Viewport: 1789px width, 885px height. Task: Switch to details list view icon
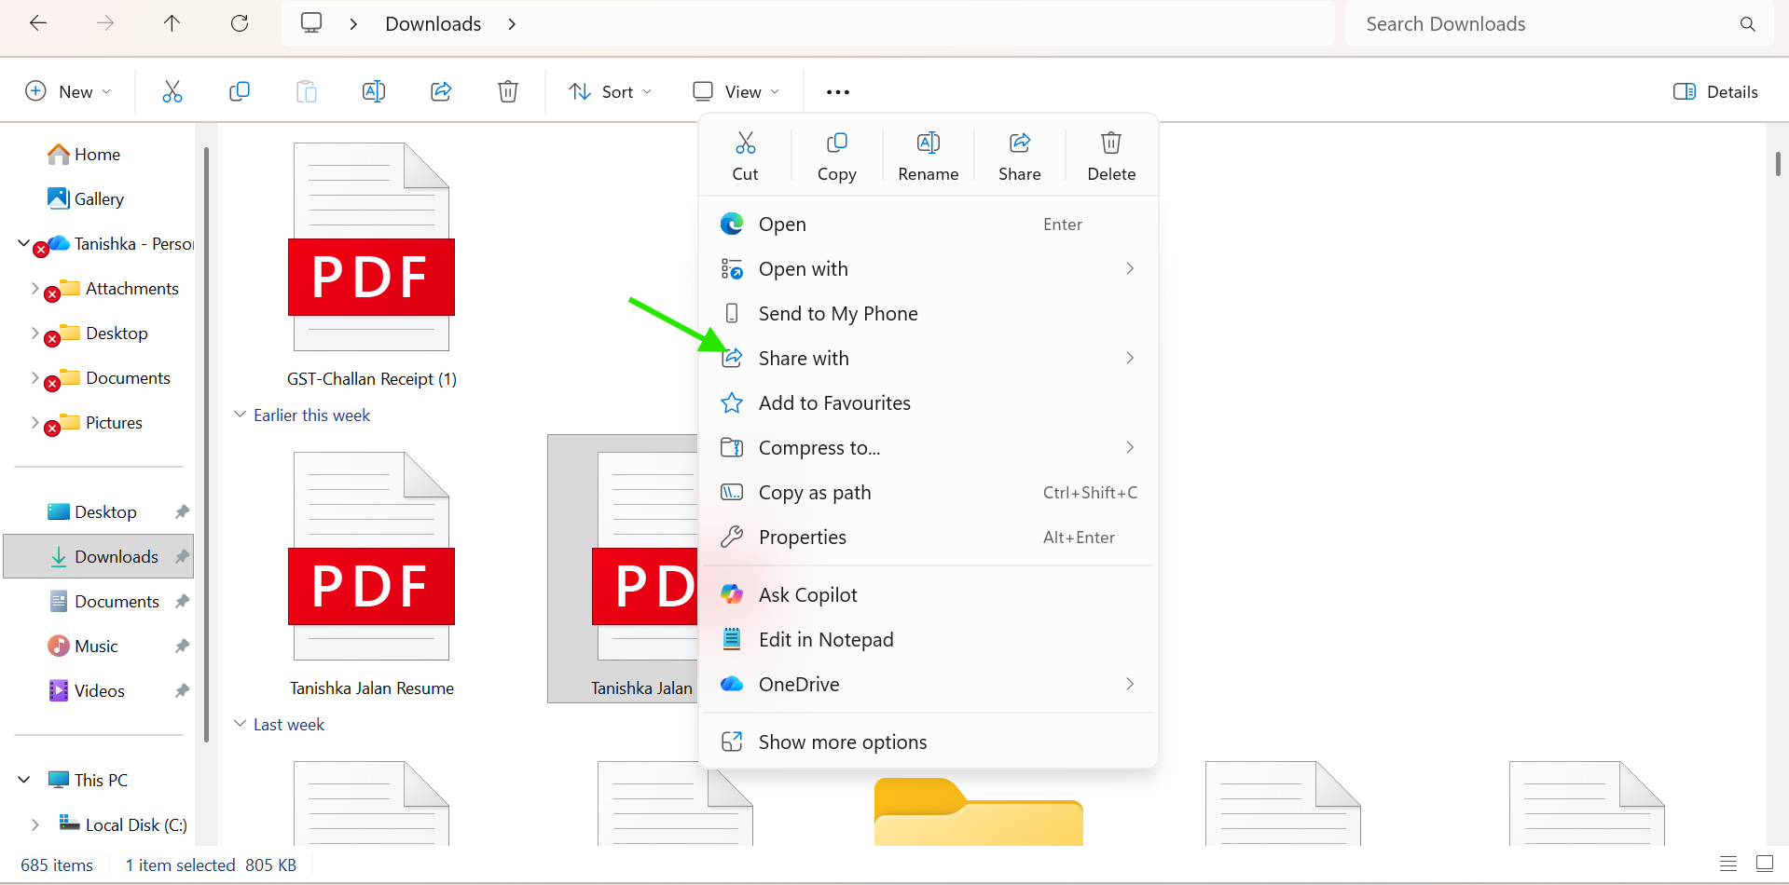(1728, 865)
